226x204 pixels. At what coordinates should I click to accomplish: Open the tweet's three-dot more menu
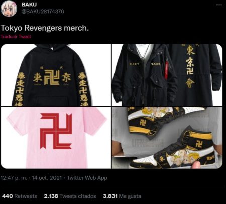pyautogui.click(x=219, y=5)
